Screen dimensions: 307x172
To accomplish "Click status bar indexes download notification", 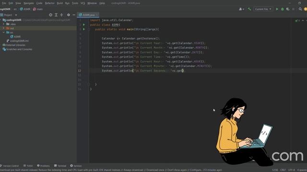I will [111, 170].
